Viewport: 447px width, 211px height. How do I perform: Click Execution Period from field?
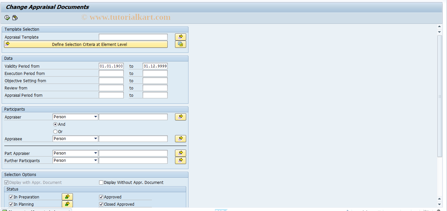coord(111,73)
